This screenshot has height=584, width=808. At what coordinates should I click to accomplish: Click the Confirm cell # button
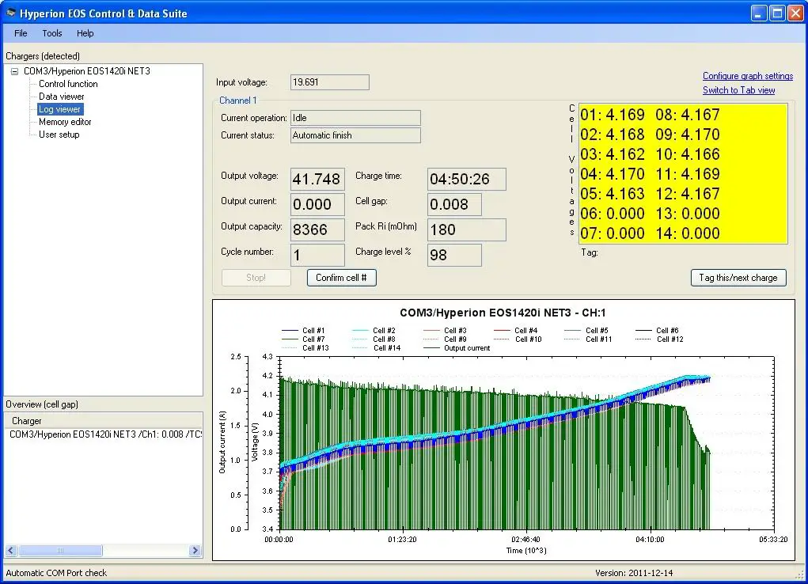tap(342, 278)
